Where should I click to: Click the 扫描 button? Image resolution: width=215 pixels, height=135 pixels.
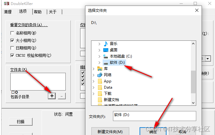21,122
